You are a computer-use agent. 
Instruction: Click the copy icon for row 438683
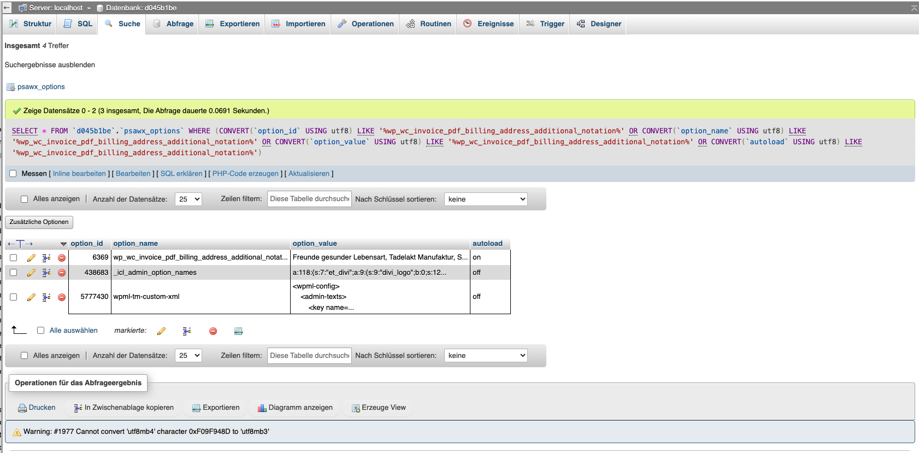tap(46, 273)
